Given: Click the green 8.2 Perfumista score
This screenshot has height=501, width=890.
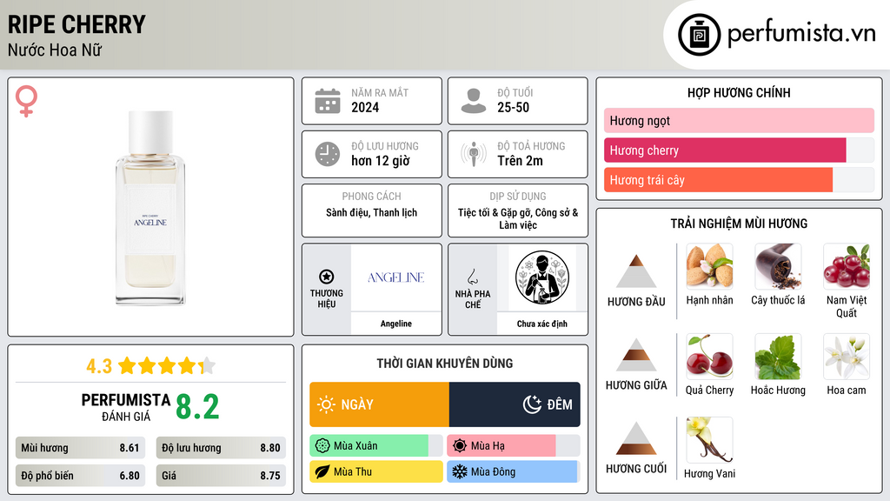Looking at the screenshot, I should (x=197, y=407).
